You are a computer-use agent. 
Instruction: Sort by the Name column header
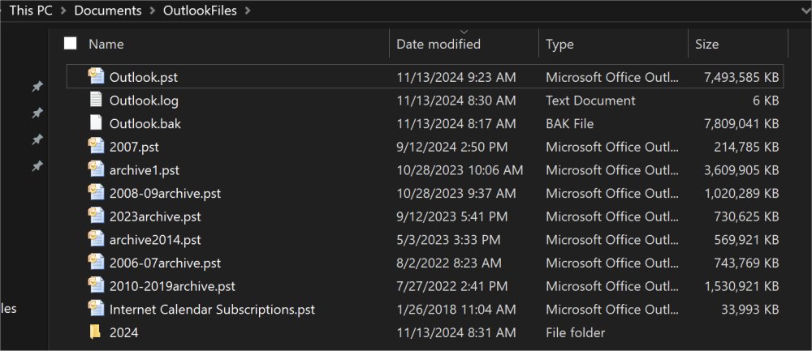(106, 44)
